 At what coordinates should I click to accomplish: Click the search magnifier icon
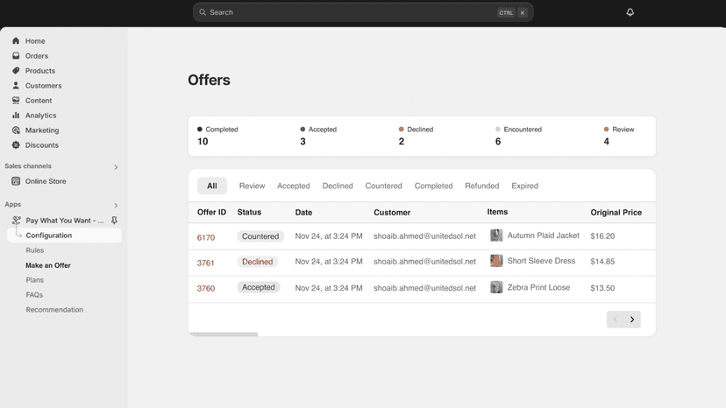(203, 12)
